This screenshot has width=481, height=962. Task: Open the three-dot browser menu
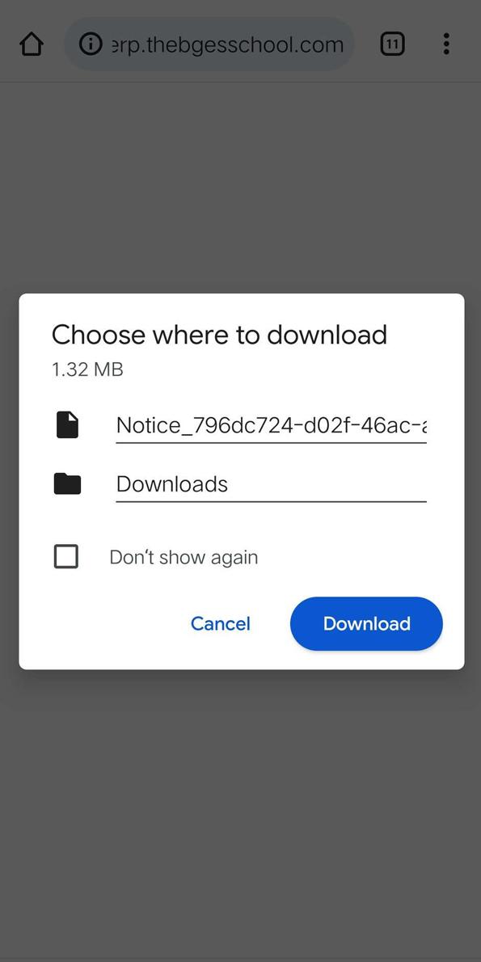(446, 44)
